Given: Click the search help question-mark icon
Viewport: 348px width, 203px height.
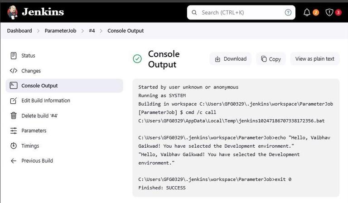Looking at the screenshot, I should click(x=288, y=12).
